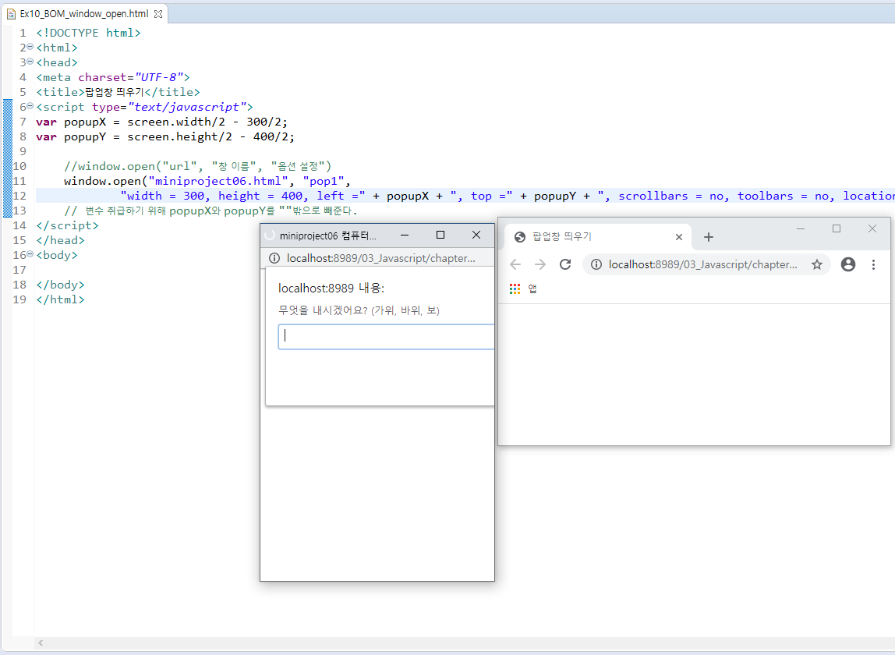Click the title text 팝업창 띄우기 in code
This screenshot has width=895, height=655.
(x=114, y=92)
